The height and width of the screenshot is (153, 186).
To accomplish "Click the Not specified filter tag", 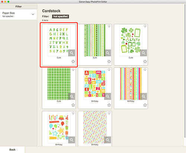I will 61,16.
